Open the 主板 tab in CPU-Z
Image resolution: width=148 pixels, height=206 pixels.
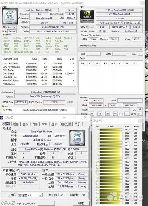(x=25, y=124)
